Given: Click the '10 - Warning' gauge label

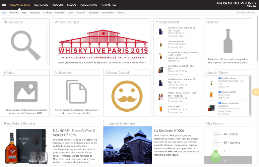Looking at the screenshot, I should coord(232,143).
